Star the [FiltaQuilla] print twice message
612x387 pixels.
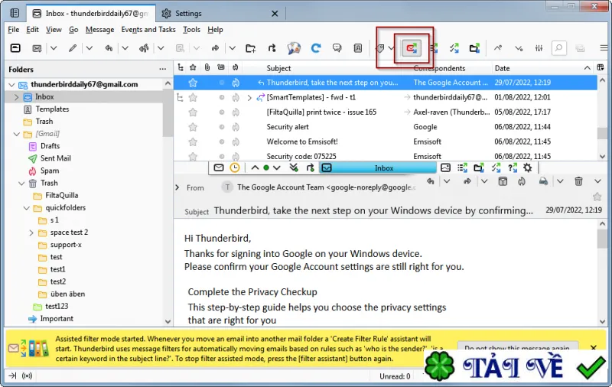pos(193,112)
